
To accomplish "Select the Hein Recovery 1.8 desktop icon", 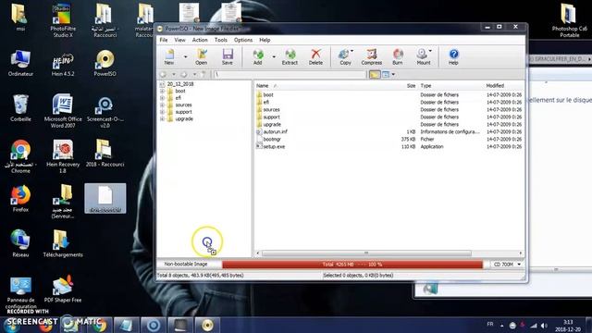I will coord(63,156).
